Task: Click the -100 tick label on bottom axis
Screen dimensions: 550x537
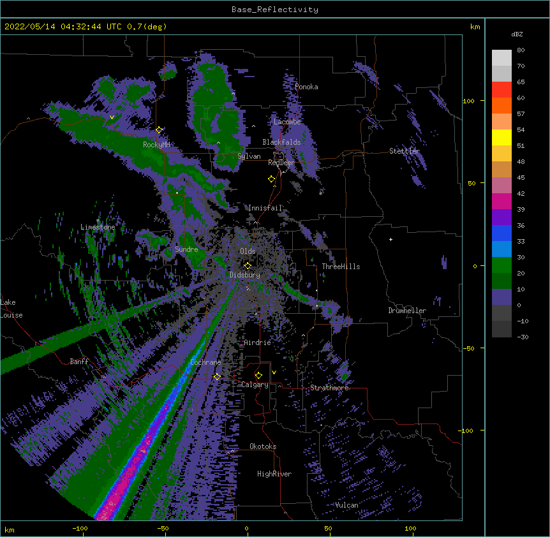Action: (x=80, y=528)
